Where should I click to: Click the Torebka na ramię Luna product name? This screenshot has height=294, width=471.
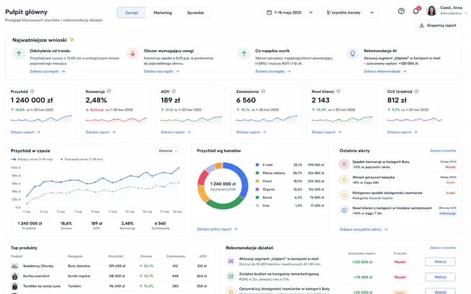42,286
